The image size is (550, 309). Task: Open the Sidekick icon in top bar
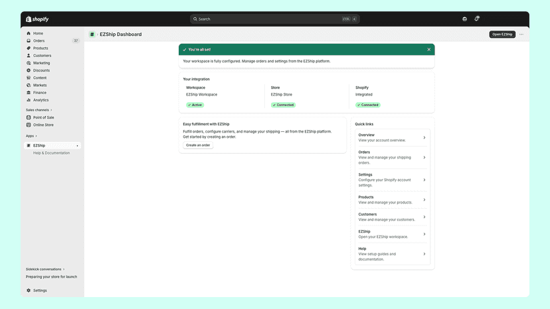click(464, 19)
